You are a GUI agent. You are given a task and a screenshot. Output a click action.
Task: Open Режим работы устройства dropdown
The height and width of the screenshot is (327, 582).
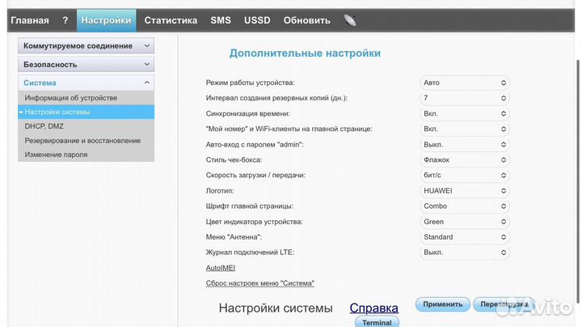coord(465,83)
